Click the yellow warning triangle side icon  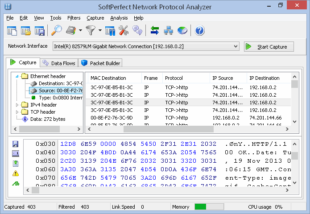click(16, 173)
